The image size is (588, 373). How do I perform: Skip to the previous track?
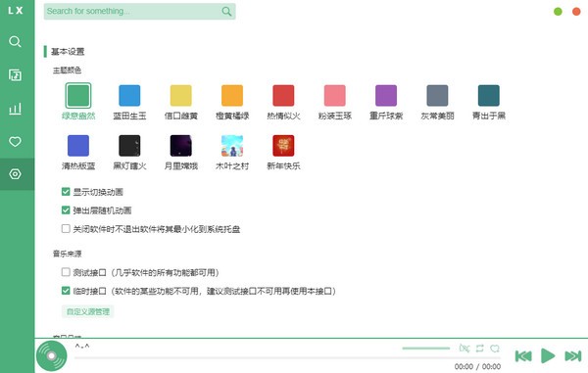[523, 355]
